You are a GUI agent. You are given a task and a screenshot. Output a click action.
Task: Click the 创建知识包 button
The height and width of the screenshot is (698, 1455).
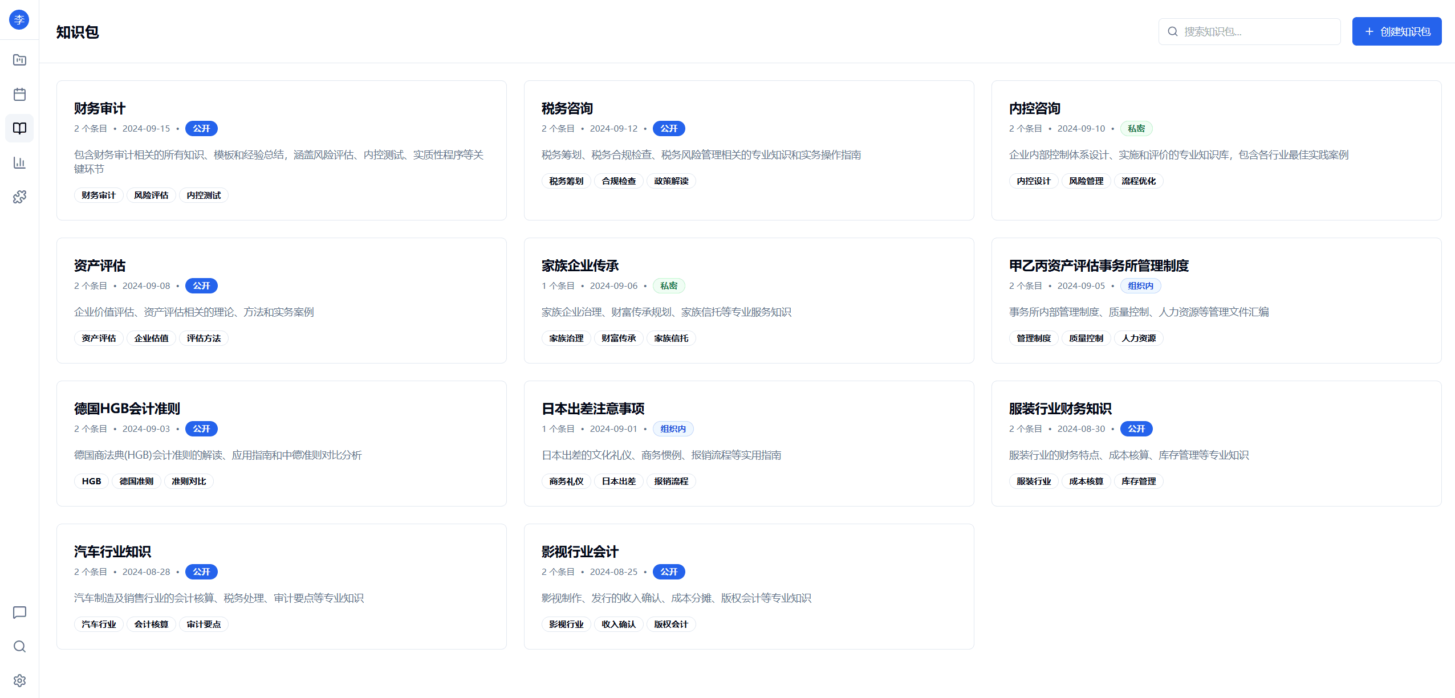coord(1396,31)
